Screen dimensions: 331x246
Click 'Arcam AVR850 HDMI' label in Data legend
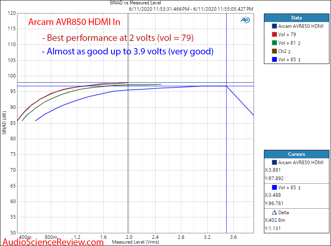pyautogui.click(x=300, y=26)
